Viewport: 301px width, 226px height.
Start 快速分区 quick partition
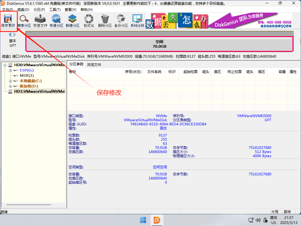point(56,21)
